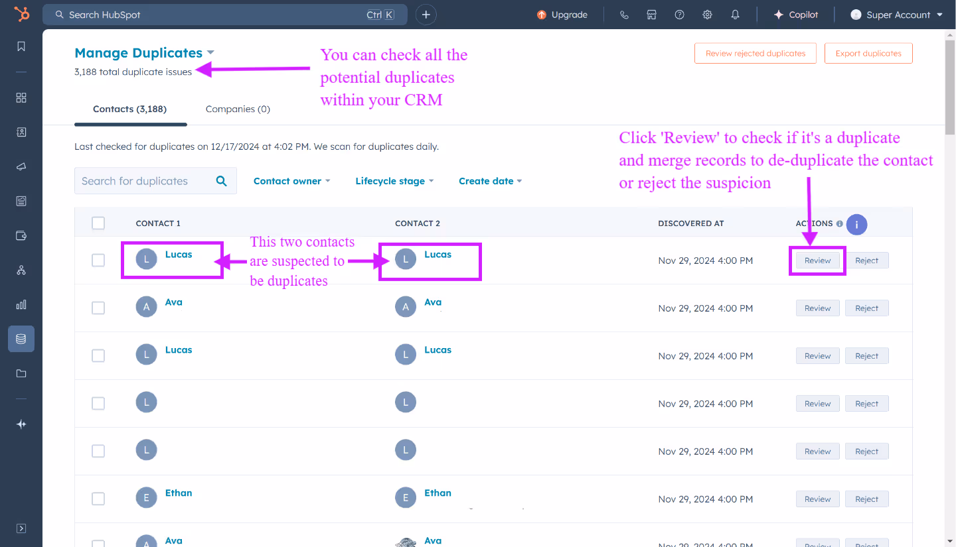Toggle the select-all checkbox in the table header

(x=98, y=223)
